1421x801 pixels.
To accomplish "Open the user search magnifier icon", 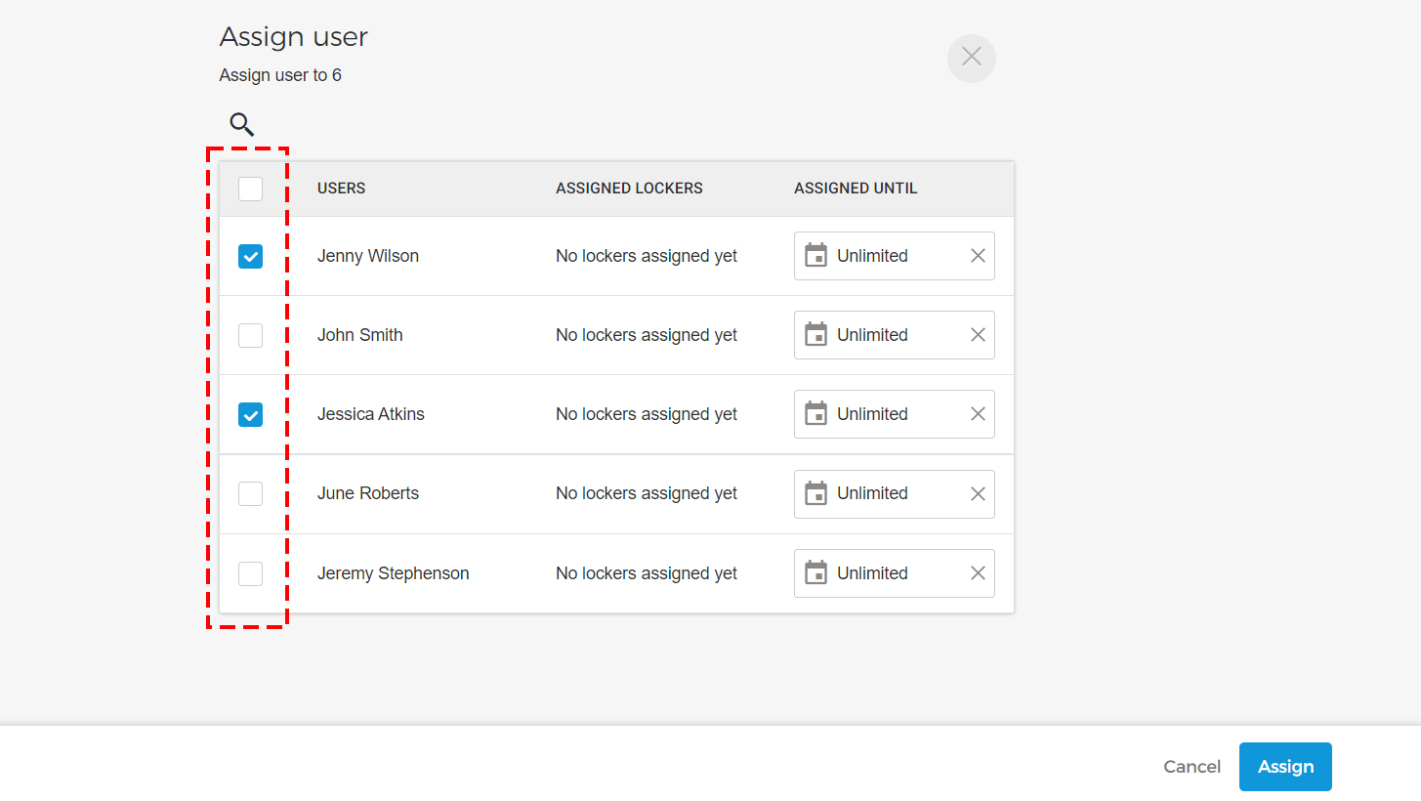I will click(x=242, y=124).
